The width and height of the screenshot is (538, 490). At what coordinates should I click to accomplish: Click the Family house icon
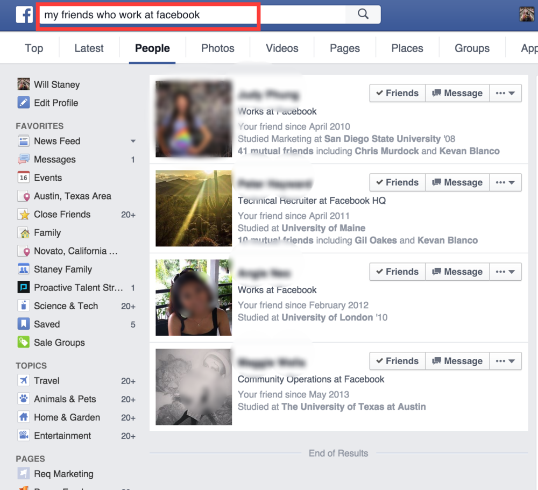tap(24, 233)
